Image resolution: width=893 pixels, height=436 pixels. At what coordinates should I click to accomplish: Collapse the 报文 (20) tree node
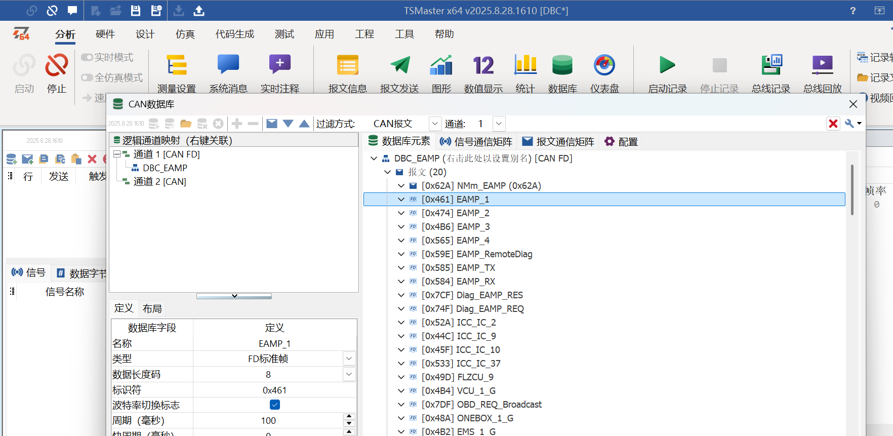point(387,172)
